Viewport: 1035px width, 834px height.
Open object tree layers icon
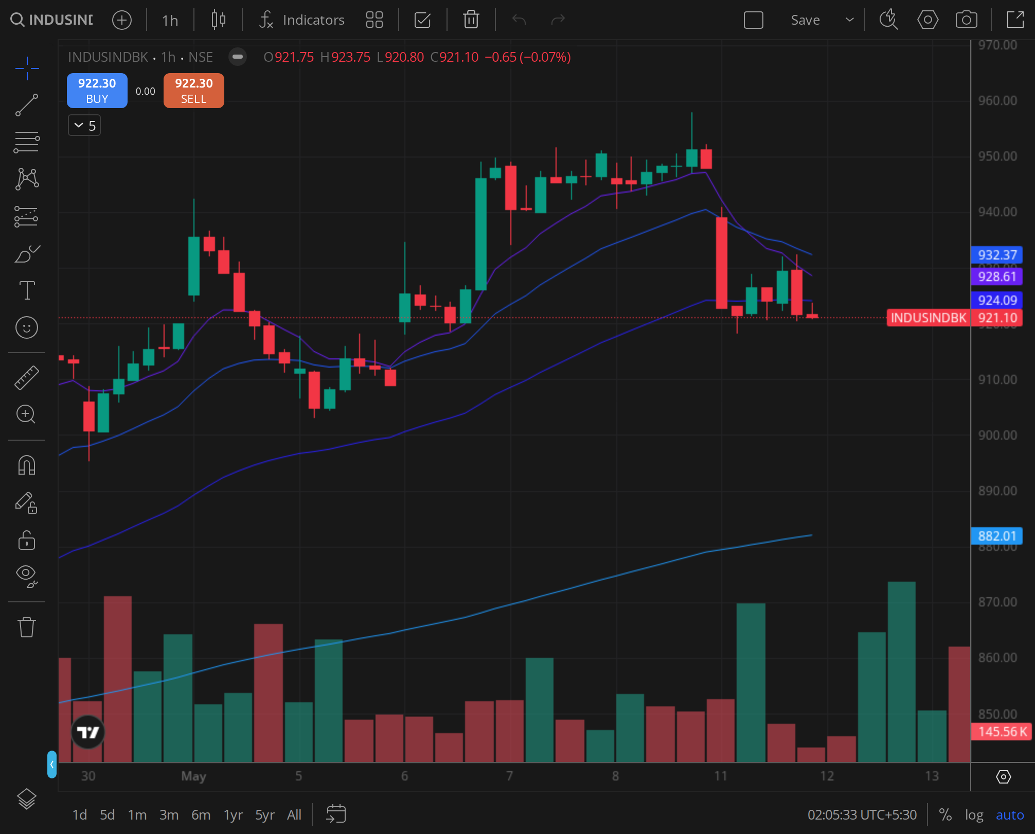click(x=27, y=800)
